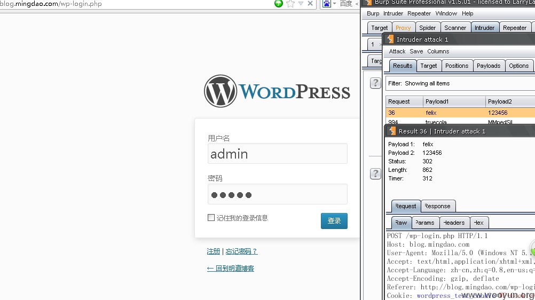Select the Options tab
The height and width of the screenshot is (300, 535).
point(518,66)
